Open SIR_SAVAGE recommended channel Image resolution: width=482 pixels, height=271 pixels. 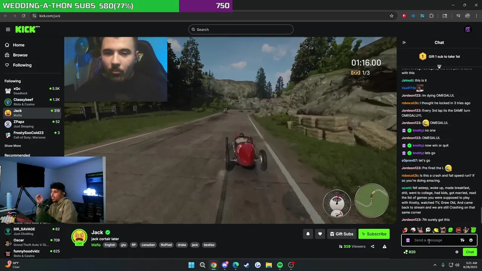click(32, 231)
